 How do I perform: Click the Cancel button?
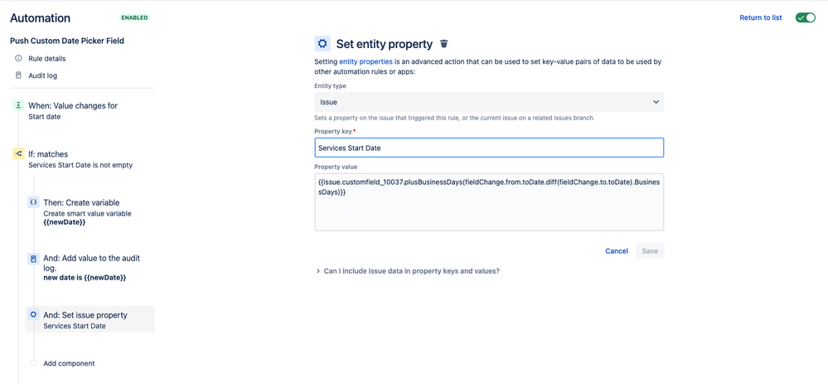617,251
